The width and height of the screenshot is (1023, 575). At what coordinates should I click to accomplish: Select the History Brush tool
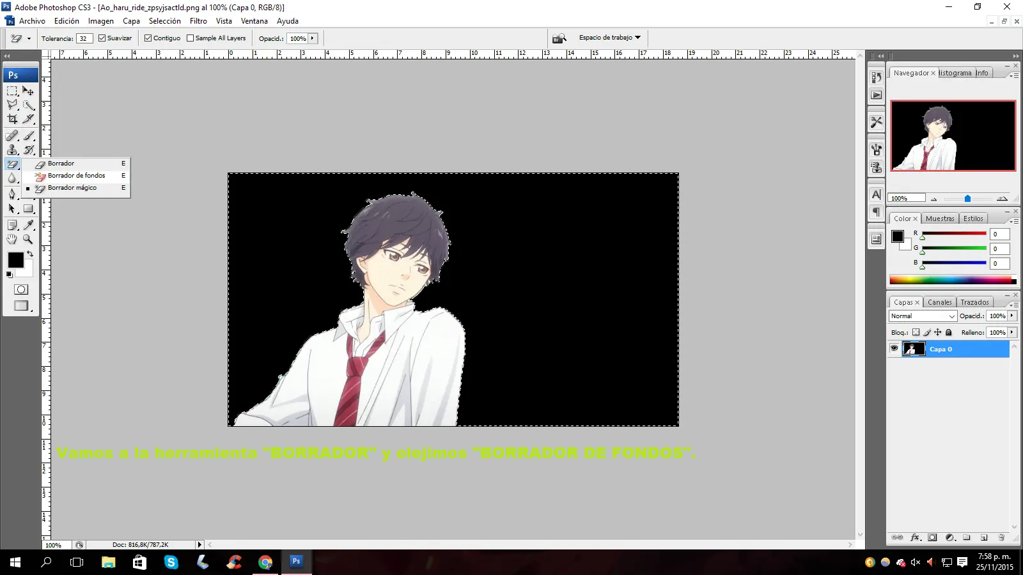pos(28,150)
